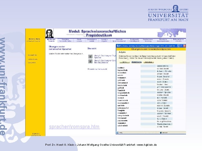Click the 'Übersicht' heading
The height and width of the screenshot is (151, 202).
click(92, 48)
